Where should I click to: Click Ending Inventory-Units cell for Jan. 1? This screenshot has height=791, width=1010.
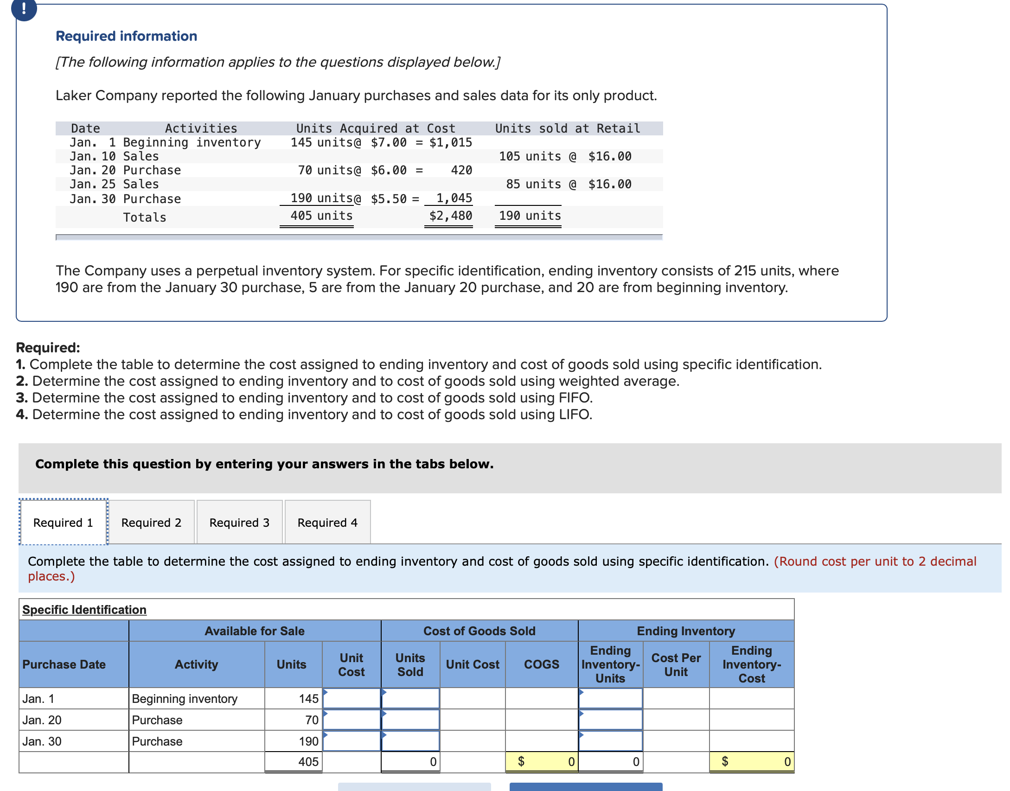[610, 699]
